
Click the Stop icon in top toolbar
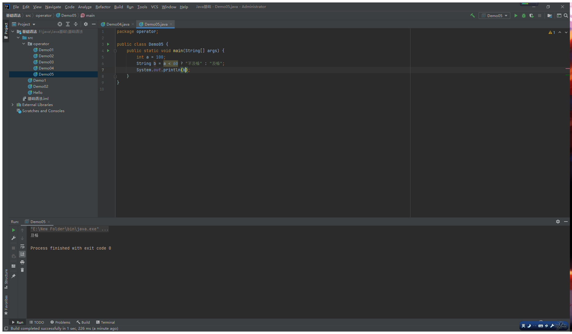point(540,16)
